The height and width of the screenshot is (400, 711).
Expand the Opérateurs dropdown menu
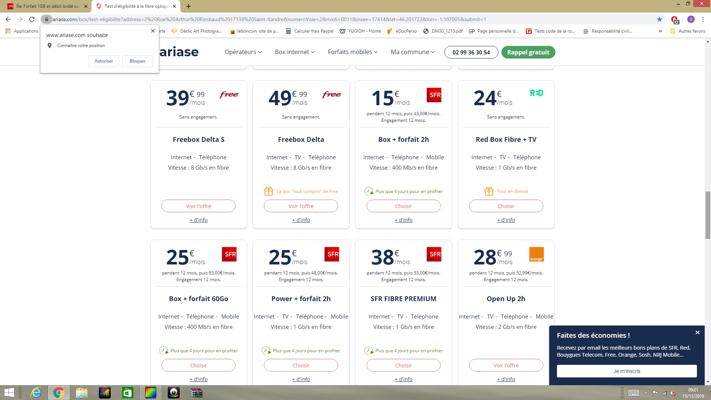(x=243, y=52)
